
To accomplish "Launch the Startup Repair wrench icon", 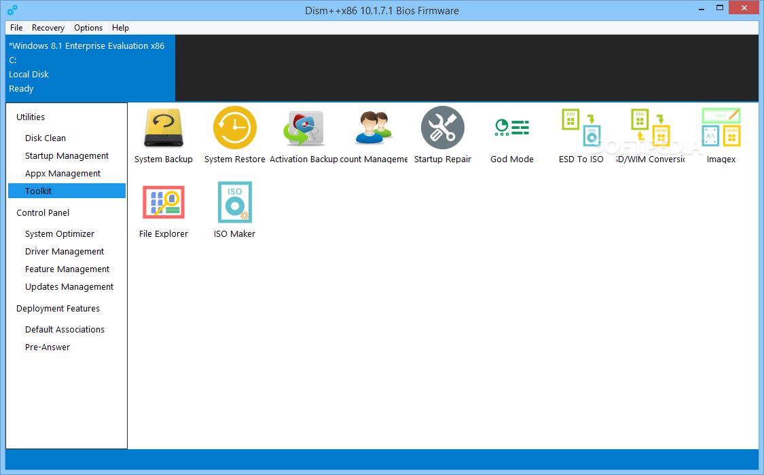I will 442,128.
